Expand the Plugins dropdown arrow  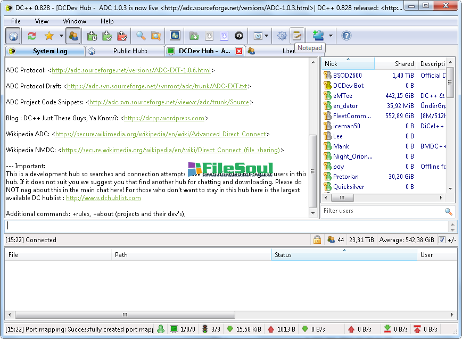click(x=331, y=36)
